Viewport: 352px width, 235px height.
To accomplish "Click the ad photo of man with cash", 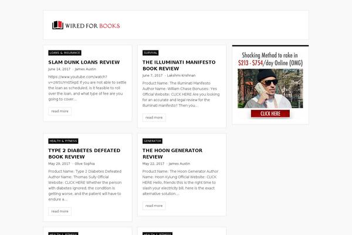I will point(270,88).
